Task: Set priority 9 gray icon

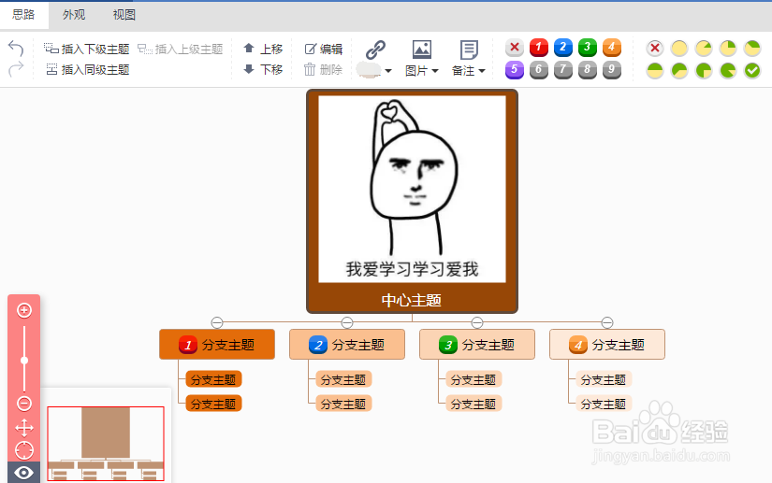Action: pos(611,70)
